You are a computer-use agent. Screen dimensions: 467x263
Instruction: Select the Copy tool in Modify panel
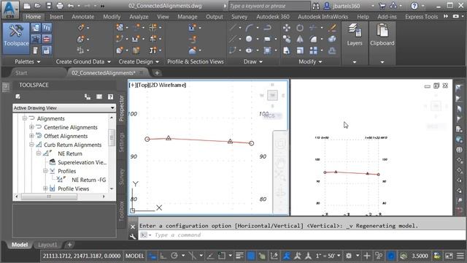[287, 39]
